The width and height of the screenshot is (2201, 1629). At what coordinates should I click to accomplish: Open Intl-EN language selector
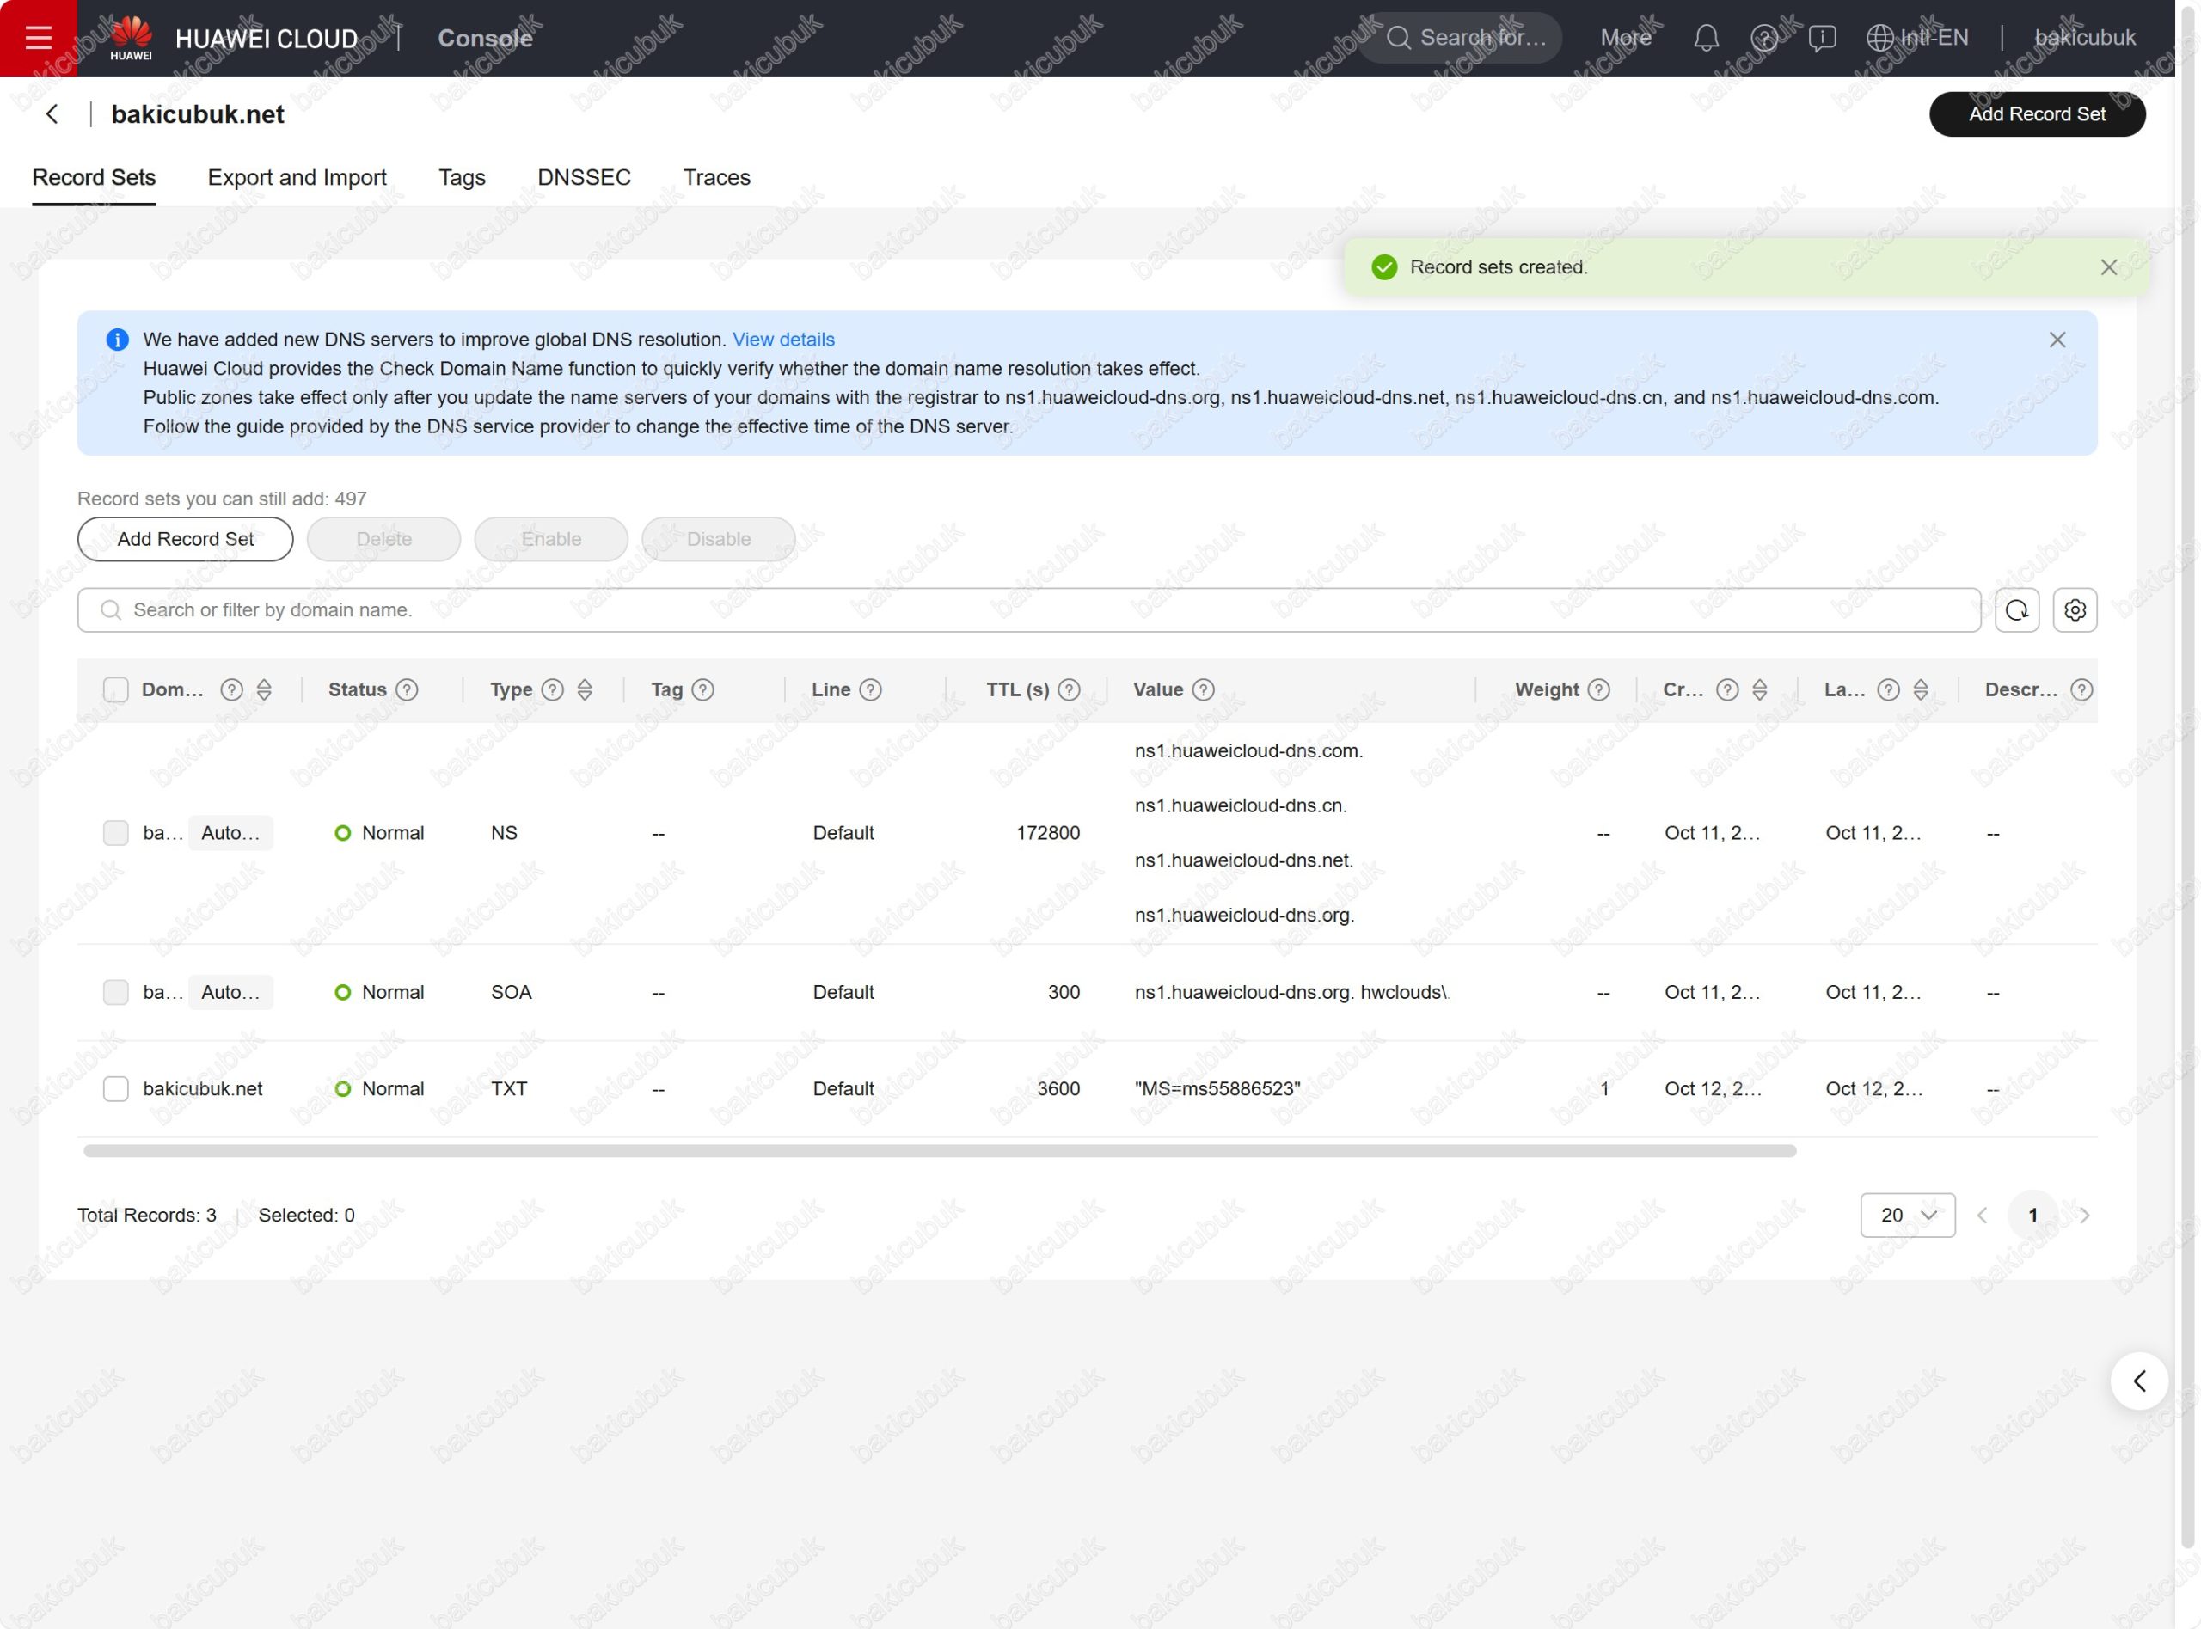[1917, 38]
